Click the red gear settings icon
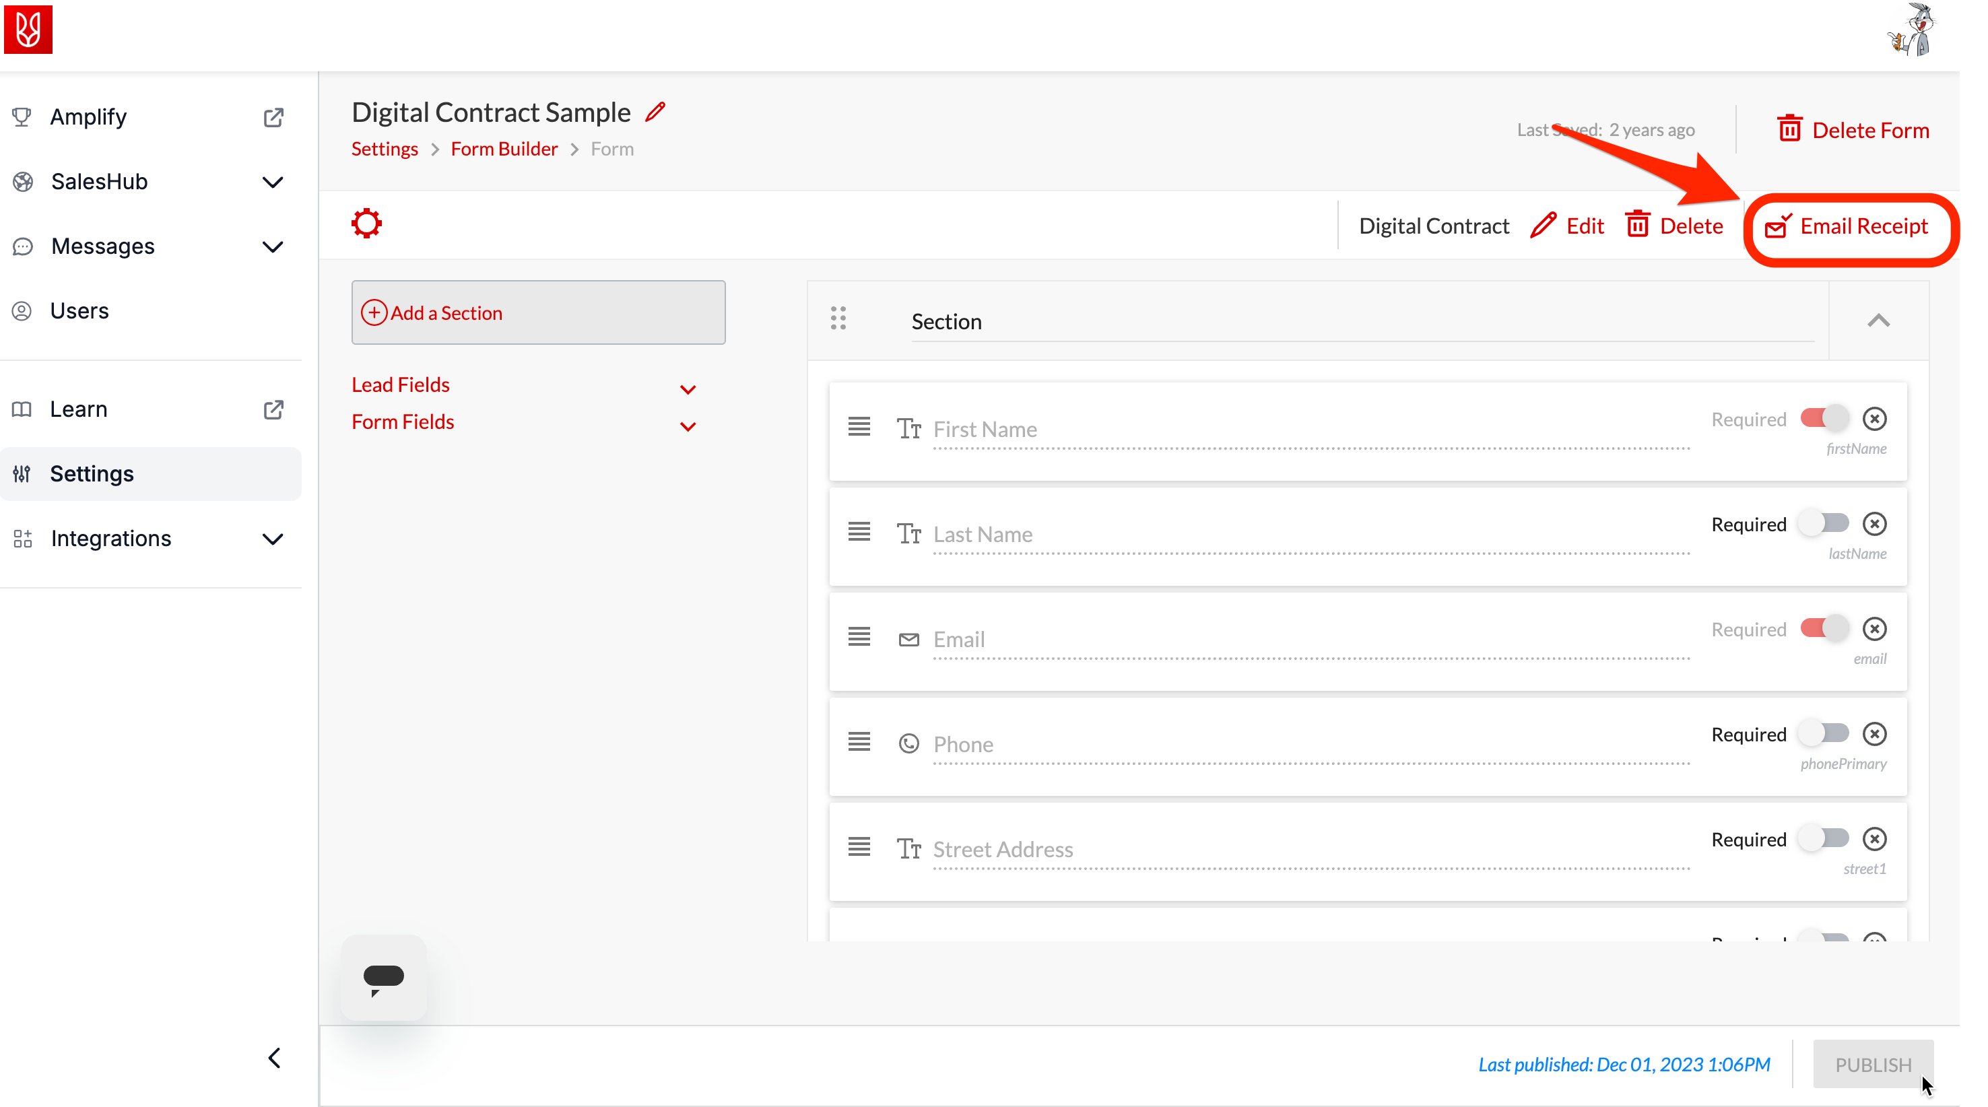Screen dimensions: 1988x1107 click(366, 224)
